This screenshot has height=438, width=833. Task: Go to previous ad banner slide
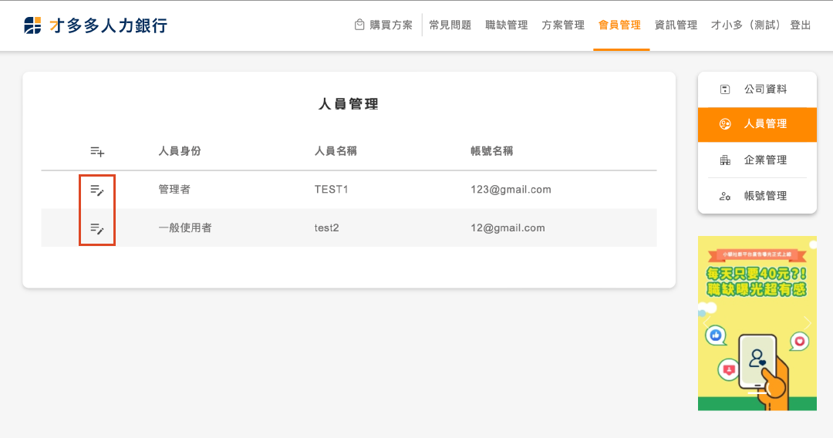(x=706, y=322)
